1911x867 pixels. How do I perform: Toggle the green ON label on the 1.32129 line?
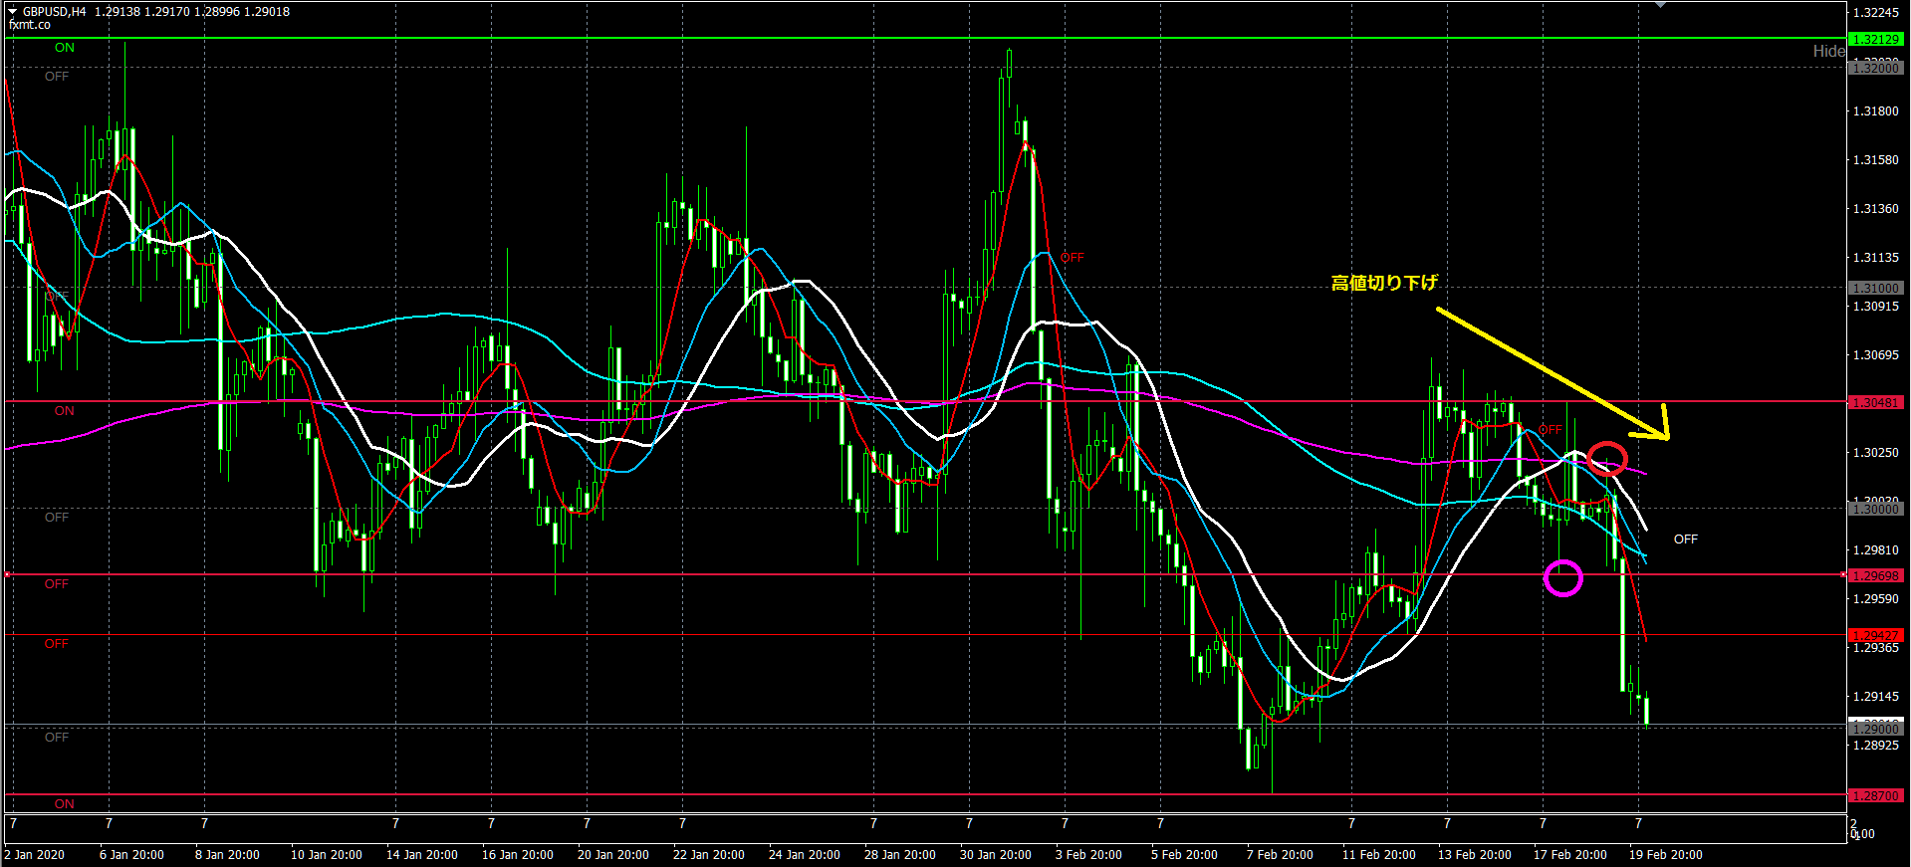(x=65, y=48)
